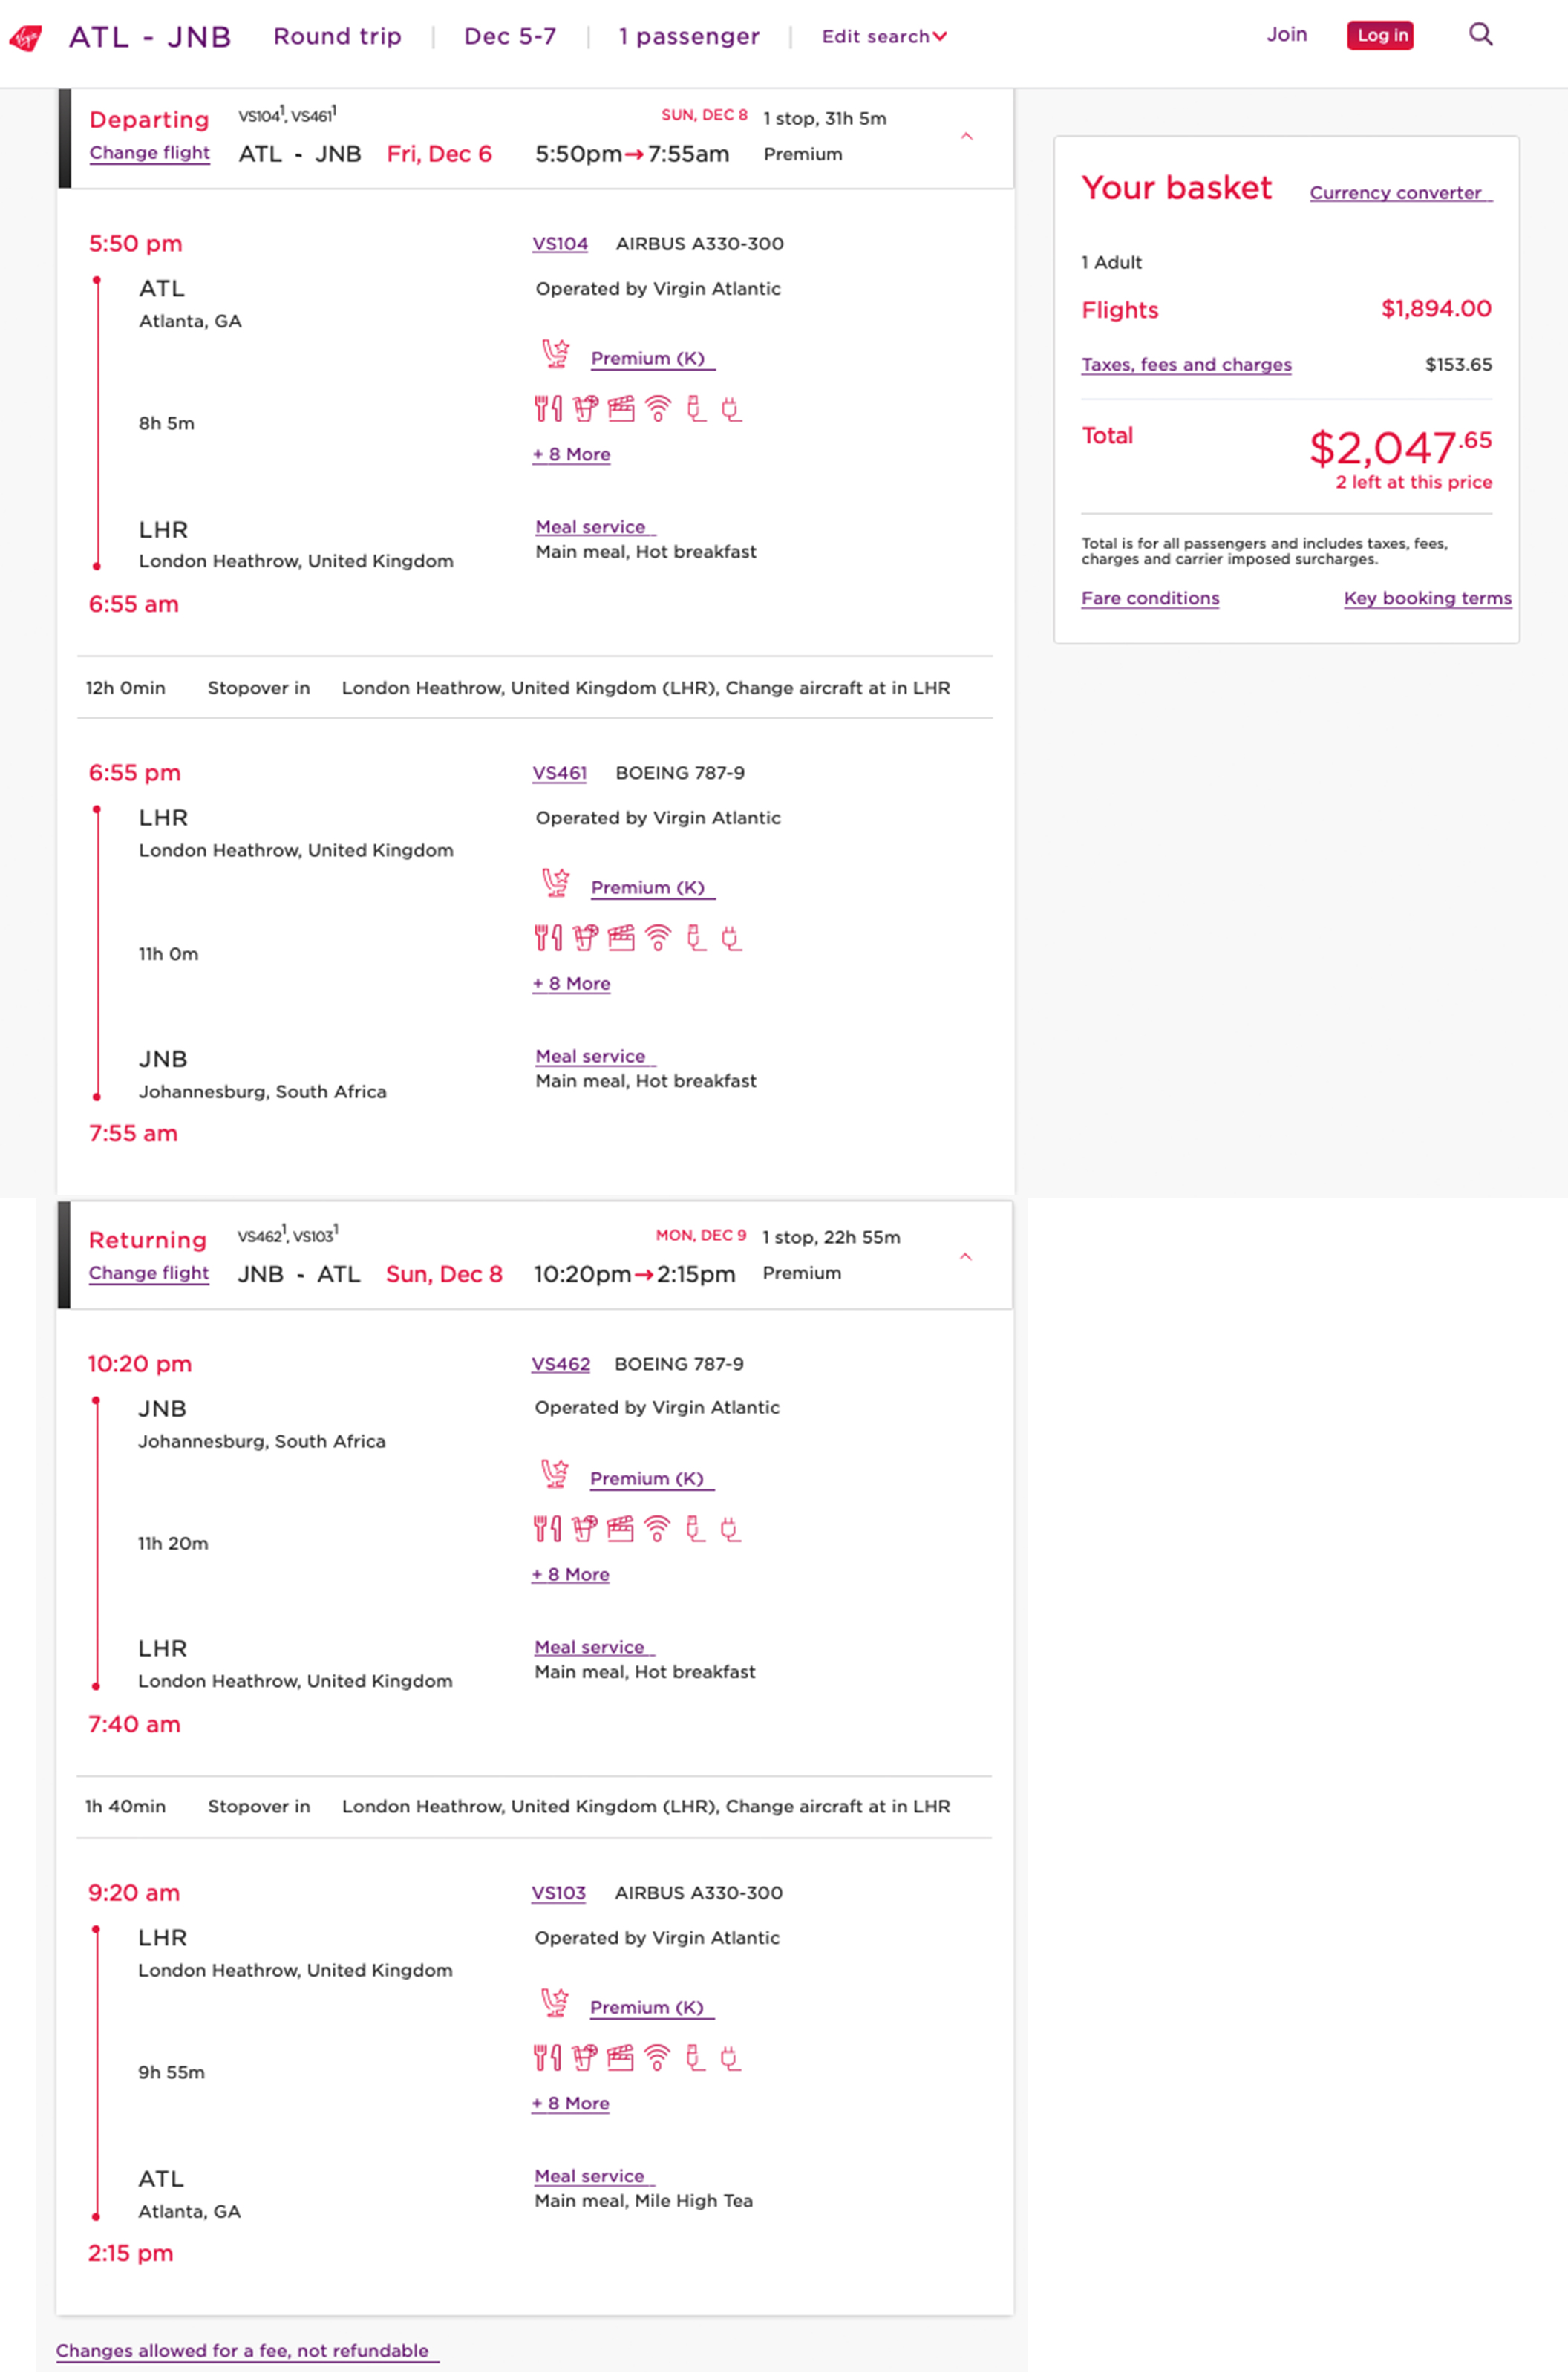
Task: Click the USB port icon for VS461
Action: click(696, 938)
